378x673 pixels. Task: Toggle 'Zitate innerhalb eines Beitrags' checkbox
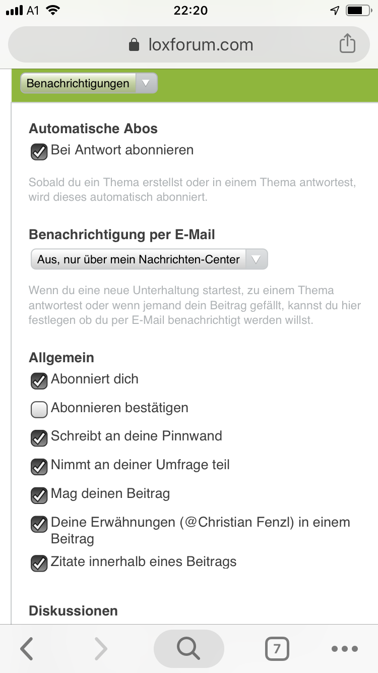click(39, 564)
